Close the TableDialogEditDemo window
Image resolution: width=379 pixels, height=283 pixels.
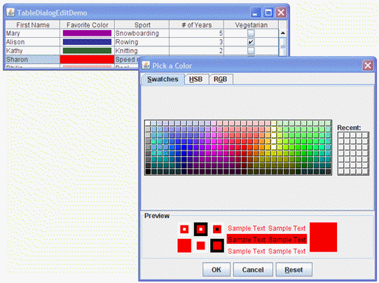pos(281,13)
